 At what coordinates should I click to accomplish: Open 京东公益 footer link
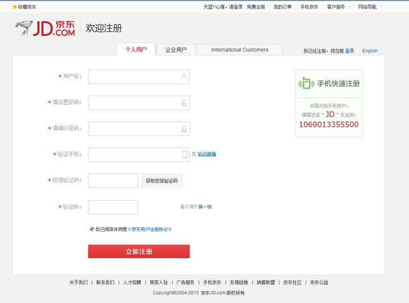(x=319, y=283)
